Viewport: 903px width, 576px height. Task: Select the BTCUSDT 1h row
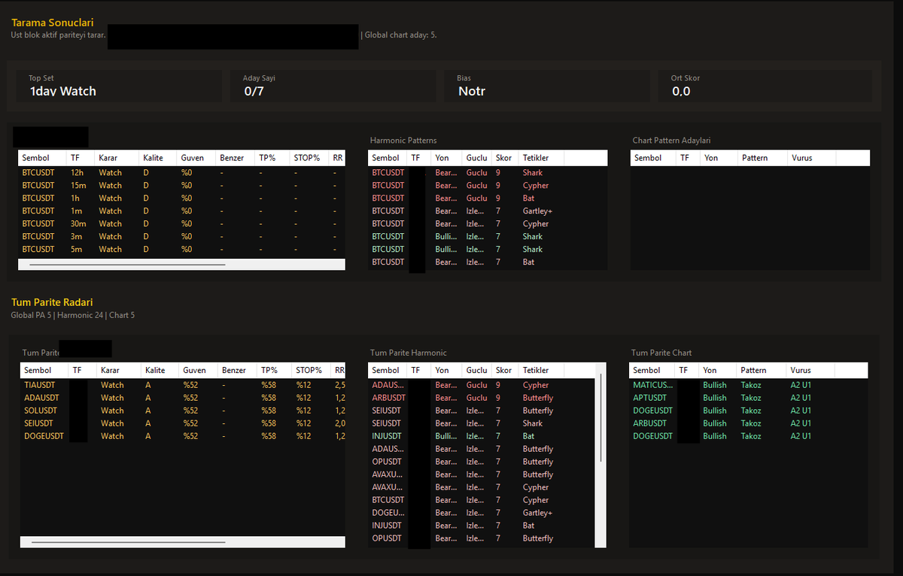click(181, 198)
